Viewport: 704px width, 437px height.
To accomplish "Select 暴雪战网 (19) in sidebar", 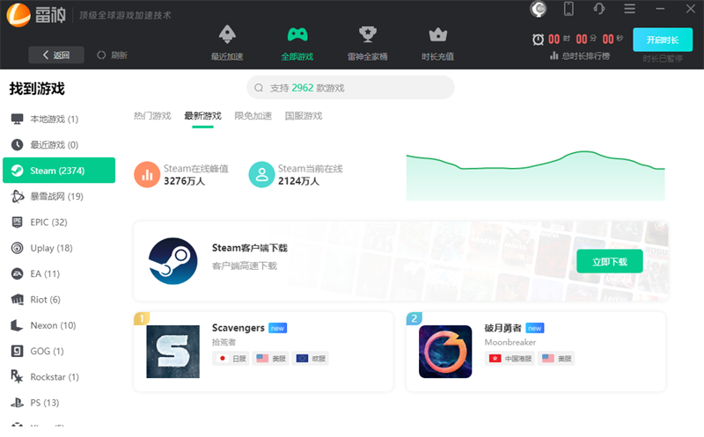I will (57, 196).
